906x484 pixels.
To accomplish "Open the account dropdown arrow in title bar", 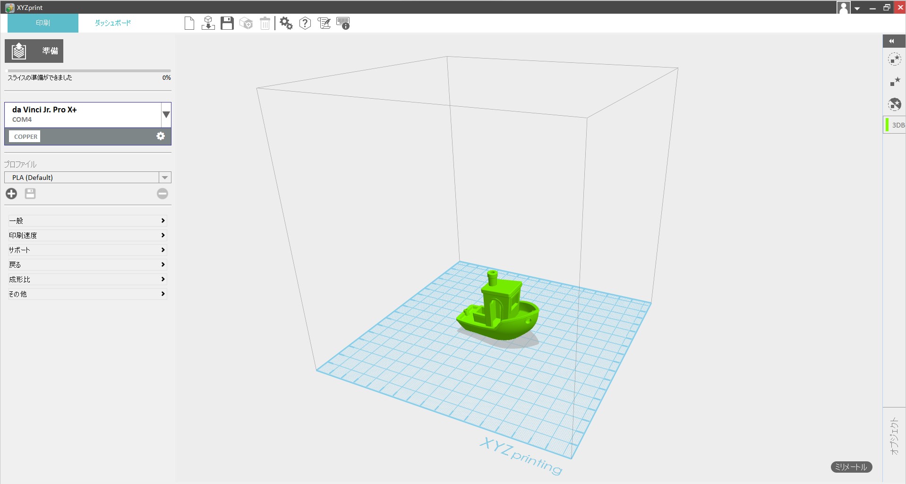I will (857, 8).
